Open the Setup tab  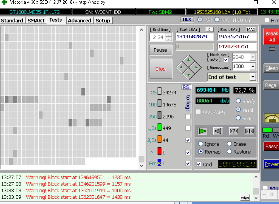[x=103, y=20]
